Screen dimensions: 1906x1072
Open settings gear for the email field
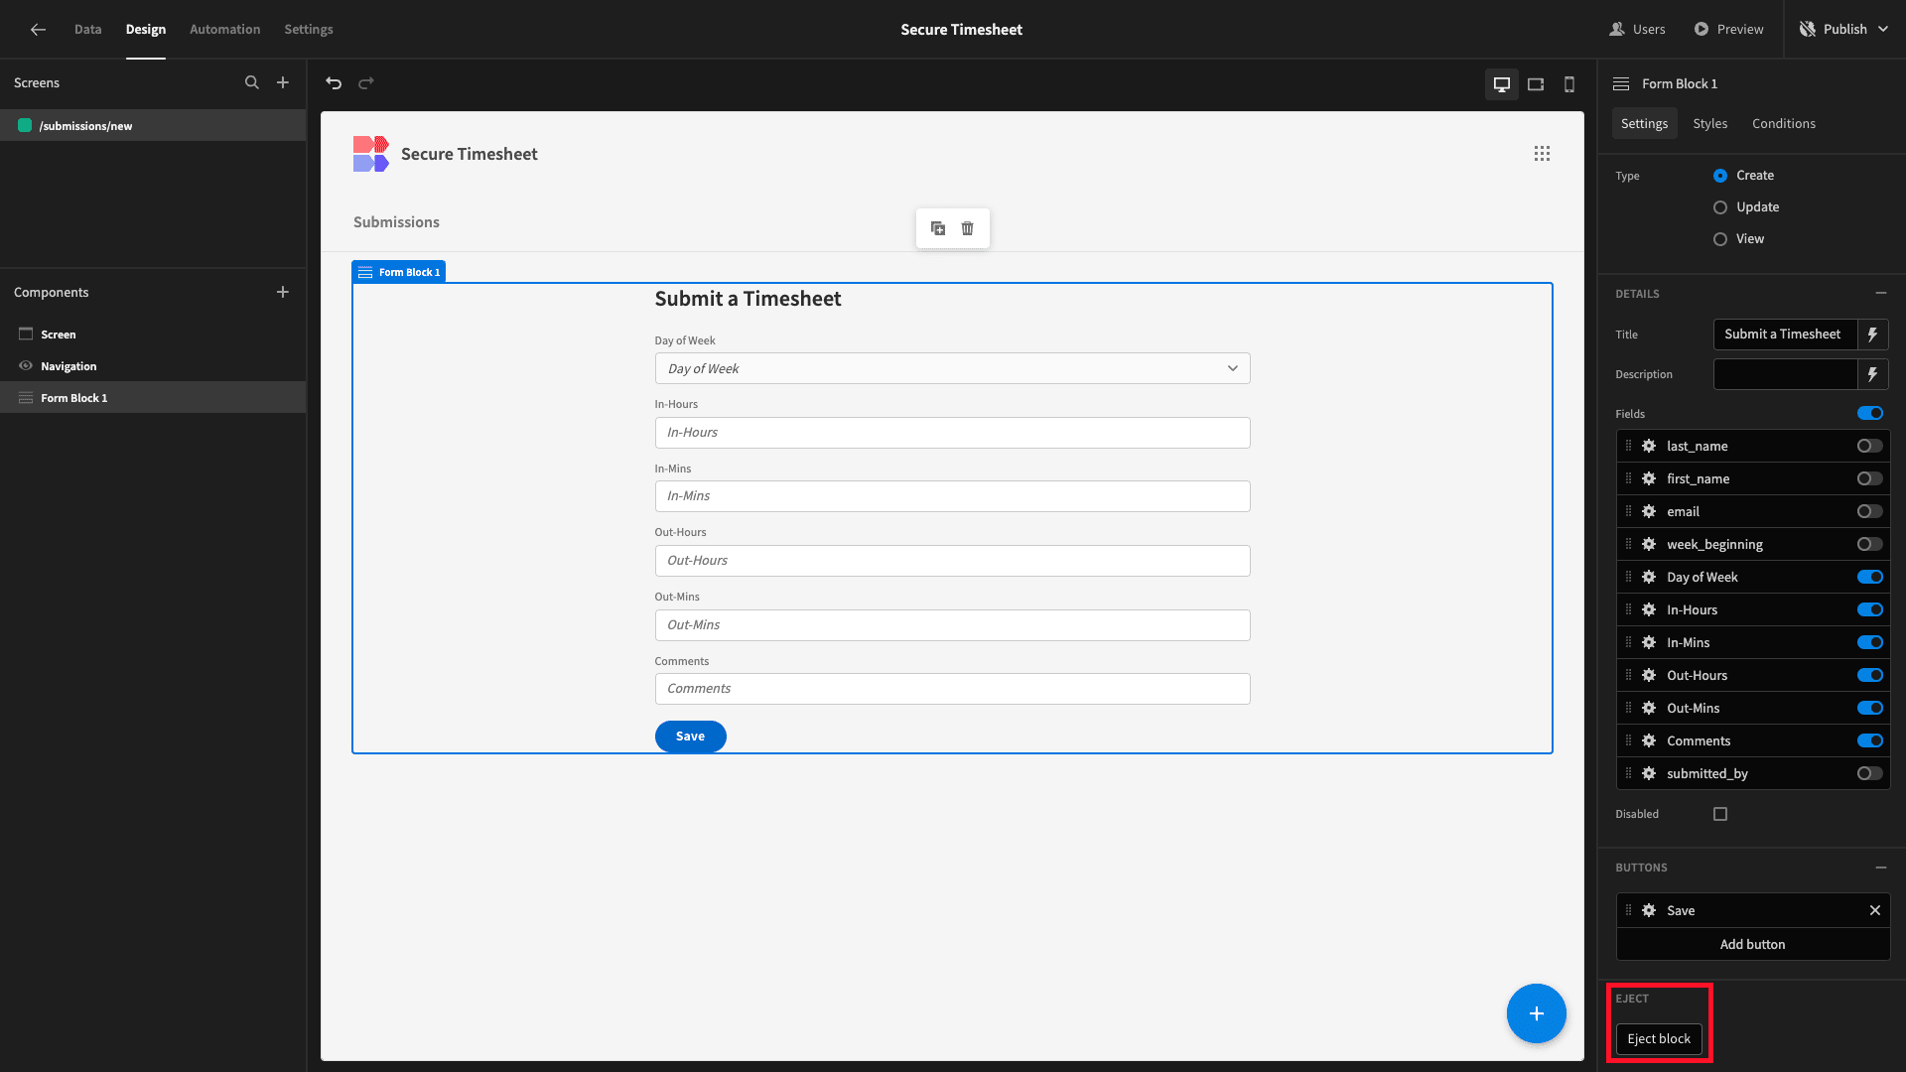pos(1649,511)
